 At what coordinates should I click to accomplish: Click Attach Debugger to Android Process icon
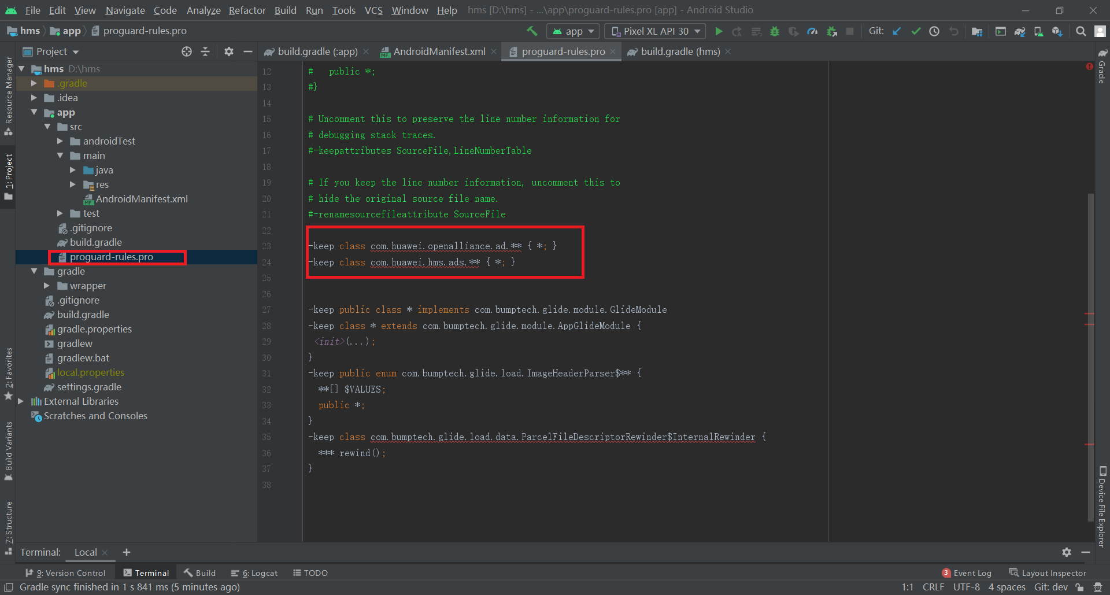[x=832, y=31]
